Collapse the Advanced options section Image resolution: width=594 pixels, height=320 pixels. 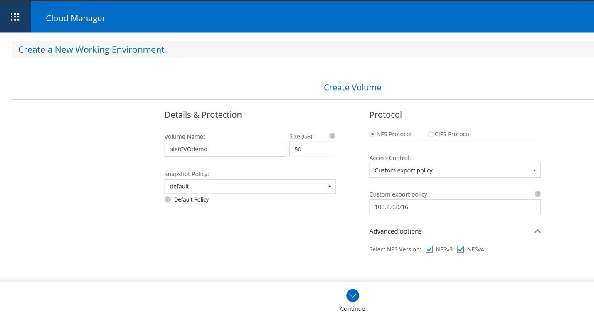(x=537, y=231)
